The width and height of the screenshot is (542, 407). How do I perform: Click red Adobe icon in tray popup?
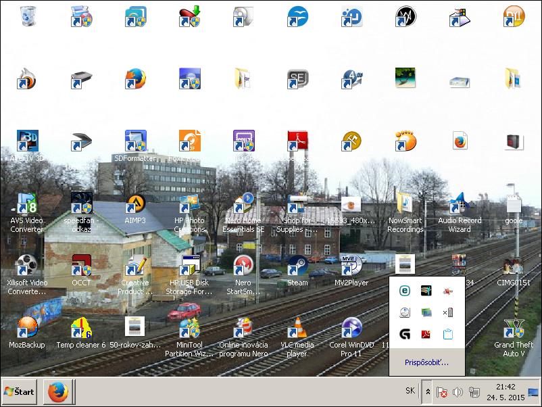pos(426,334)
